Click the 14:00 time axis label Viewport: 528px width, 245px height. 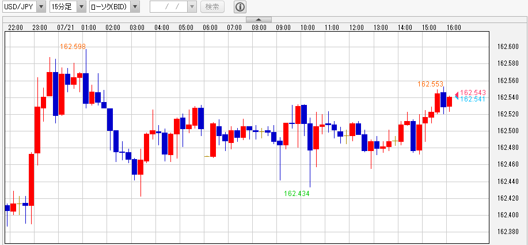[x=405, y=28]
